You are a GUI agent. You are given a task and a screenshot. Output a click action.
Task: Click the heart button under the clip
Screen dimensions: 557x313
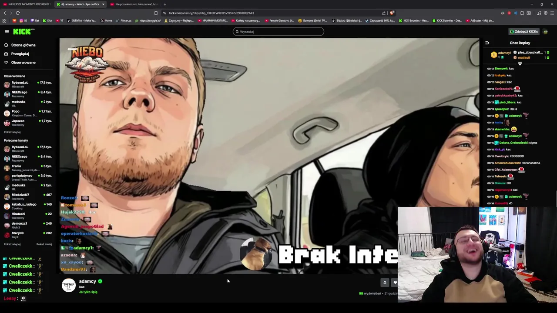click(x=395, y=283)
